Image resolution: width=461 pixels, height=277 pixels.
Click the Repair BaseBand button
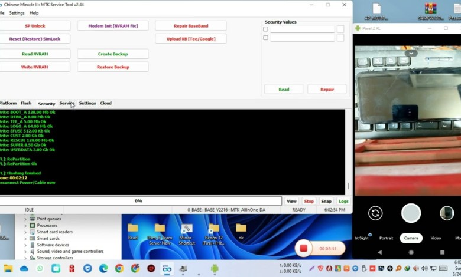190,26
